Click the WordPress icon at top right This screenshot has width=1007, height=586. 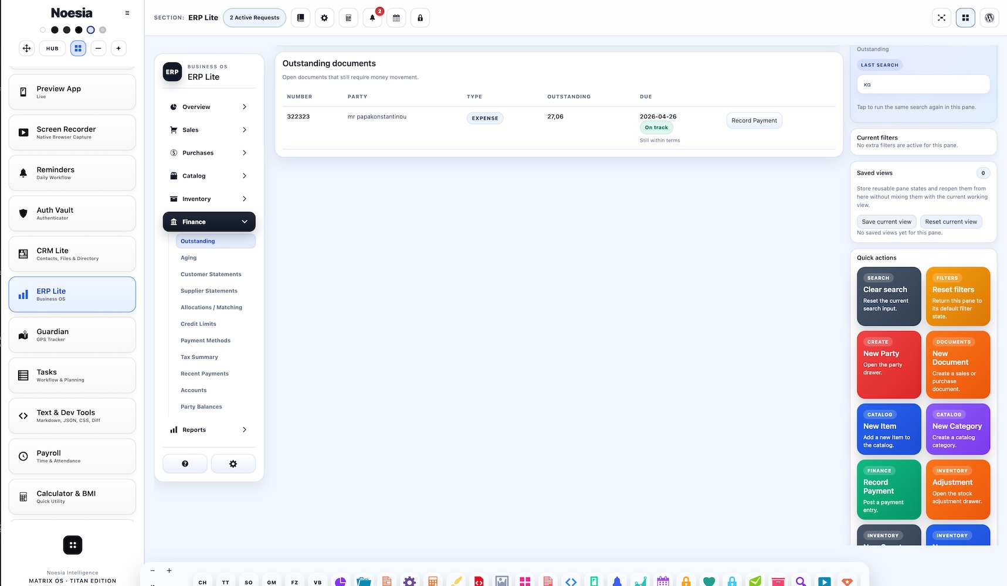(989, 18)
